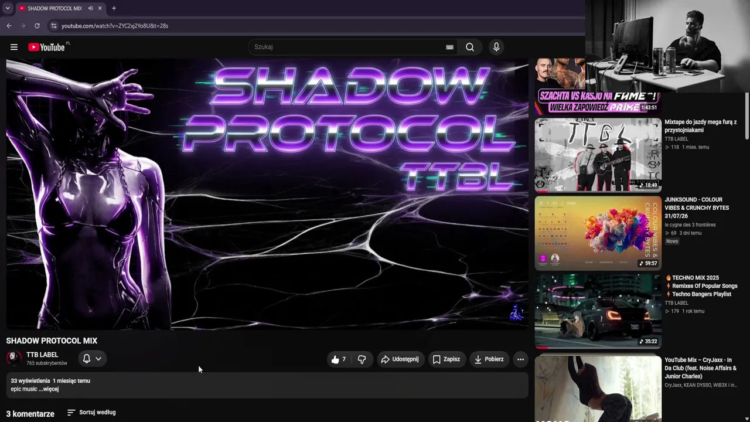
Task: Close the SHADOW PROTOCOL MIX tab
Action: click(x=100, y=8)
